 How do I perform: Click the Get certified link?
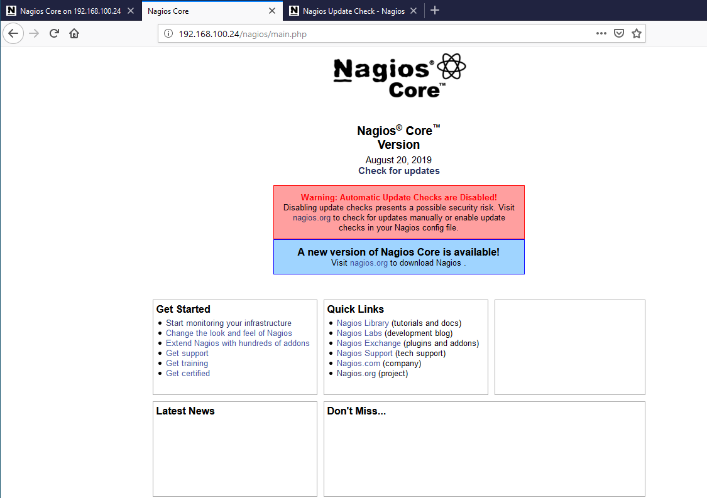pyautogui.click(x=187, y=374)
